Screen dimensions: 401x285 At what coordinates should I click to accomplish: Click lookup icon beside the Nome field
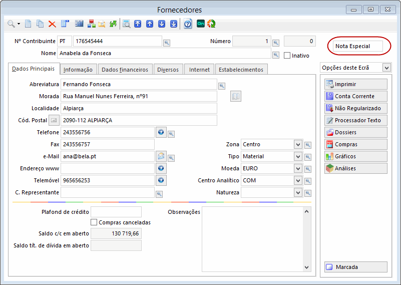(x=276, y=55)
